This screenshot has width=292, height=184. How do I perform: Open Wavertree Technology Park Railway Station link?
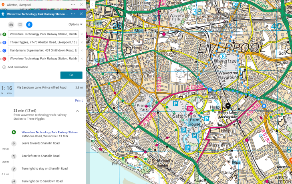click(x=50, y=132)
